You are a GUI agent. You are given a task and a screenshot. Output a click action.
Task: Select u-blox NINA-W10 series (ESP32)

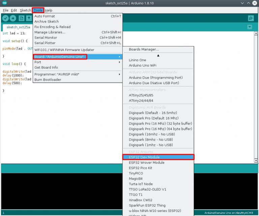[x=158, y=211]
